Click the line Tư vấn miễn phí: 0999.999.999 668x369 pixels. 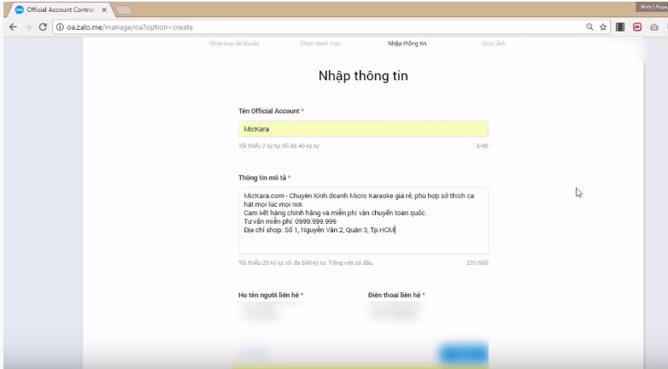pos(290,221)
